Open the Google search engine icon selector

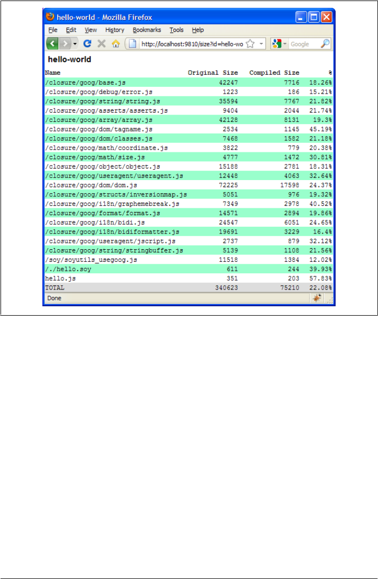coord(279,43)
